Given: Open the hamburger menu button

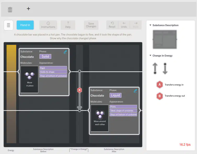Looking at the screenshot, I should [x=8, y=25].
